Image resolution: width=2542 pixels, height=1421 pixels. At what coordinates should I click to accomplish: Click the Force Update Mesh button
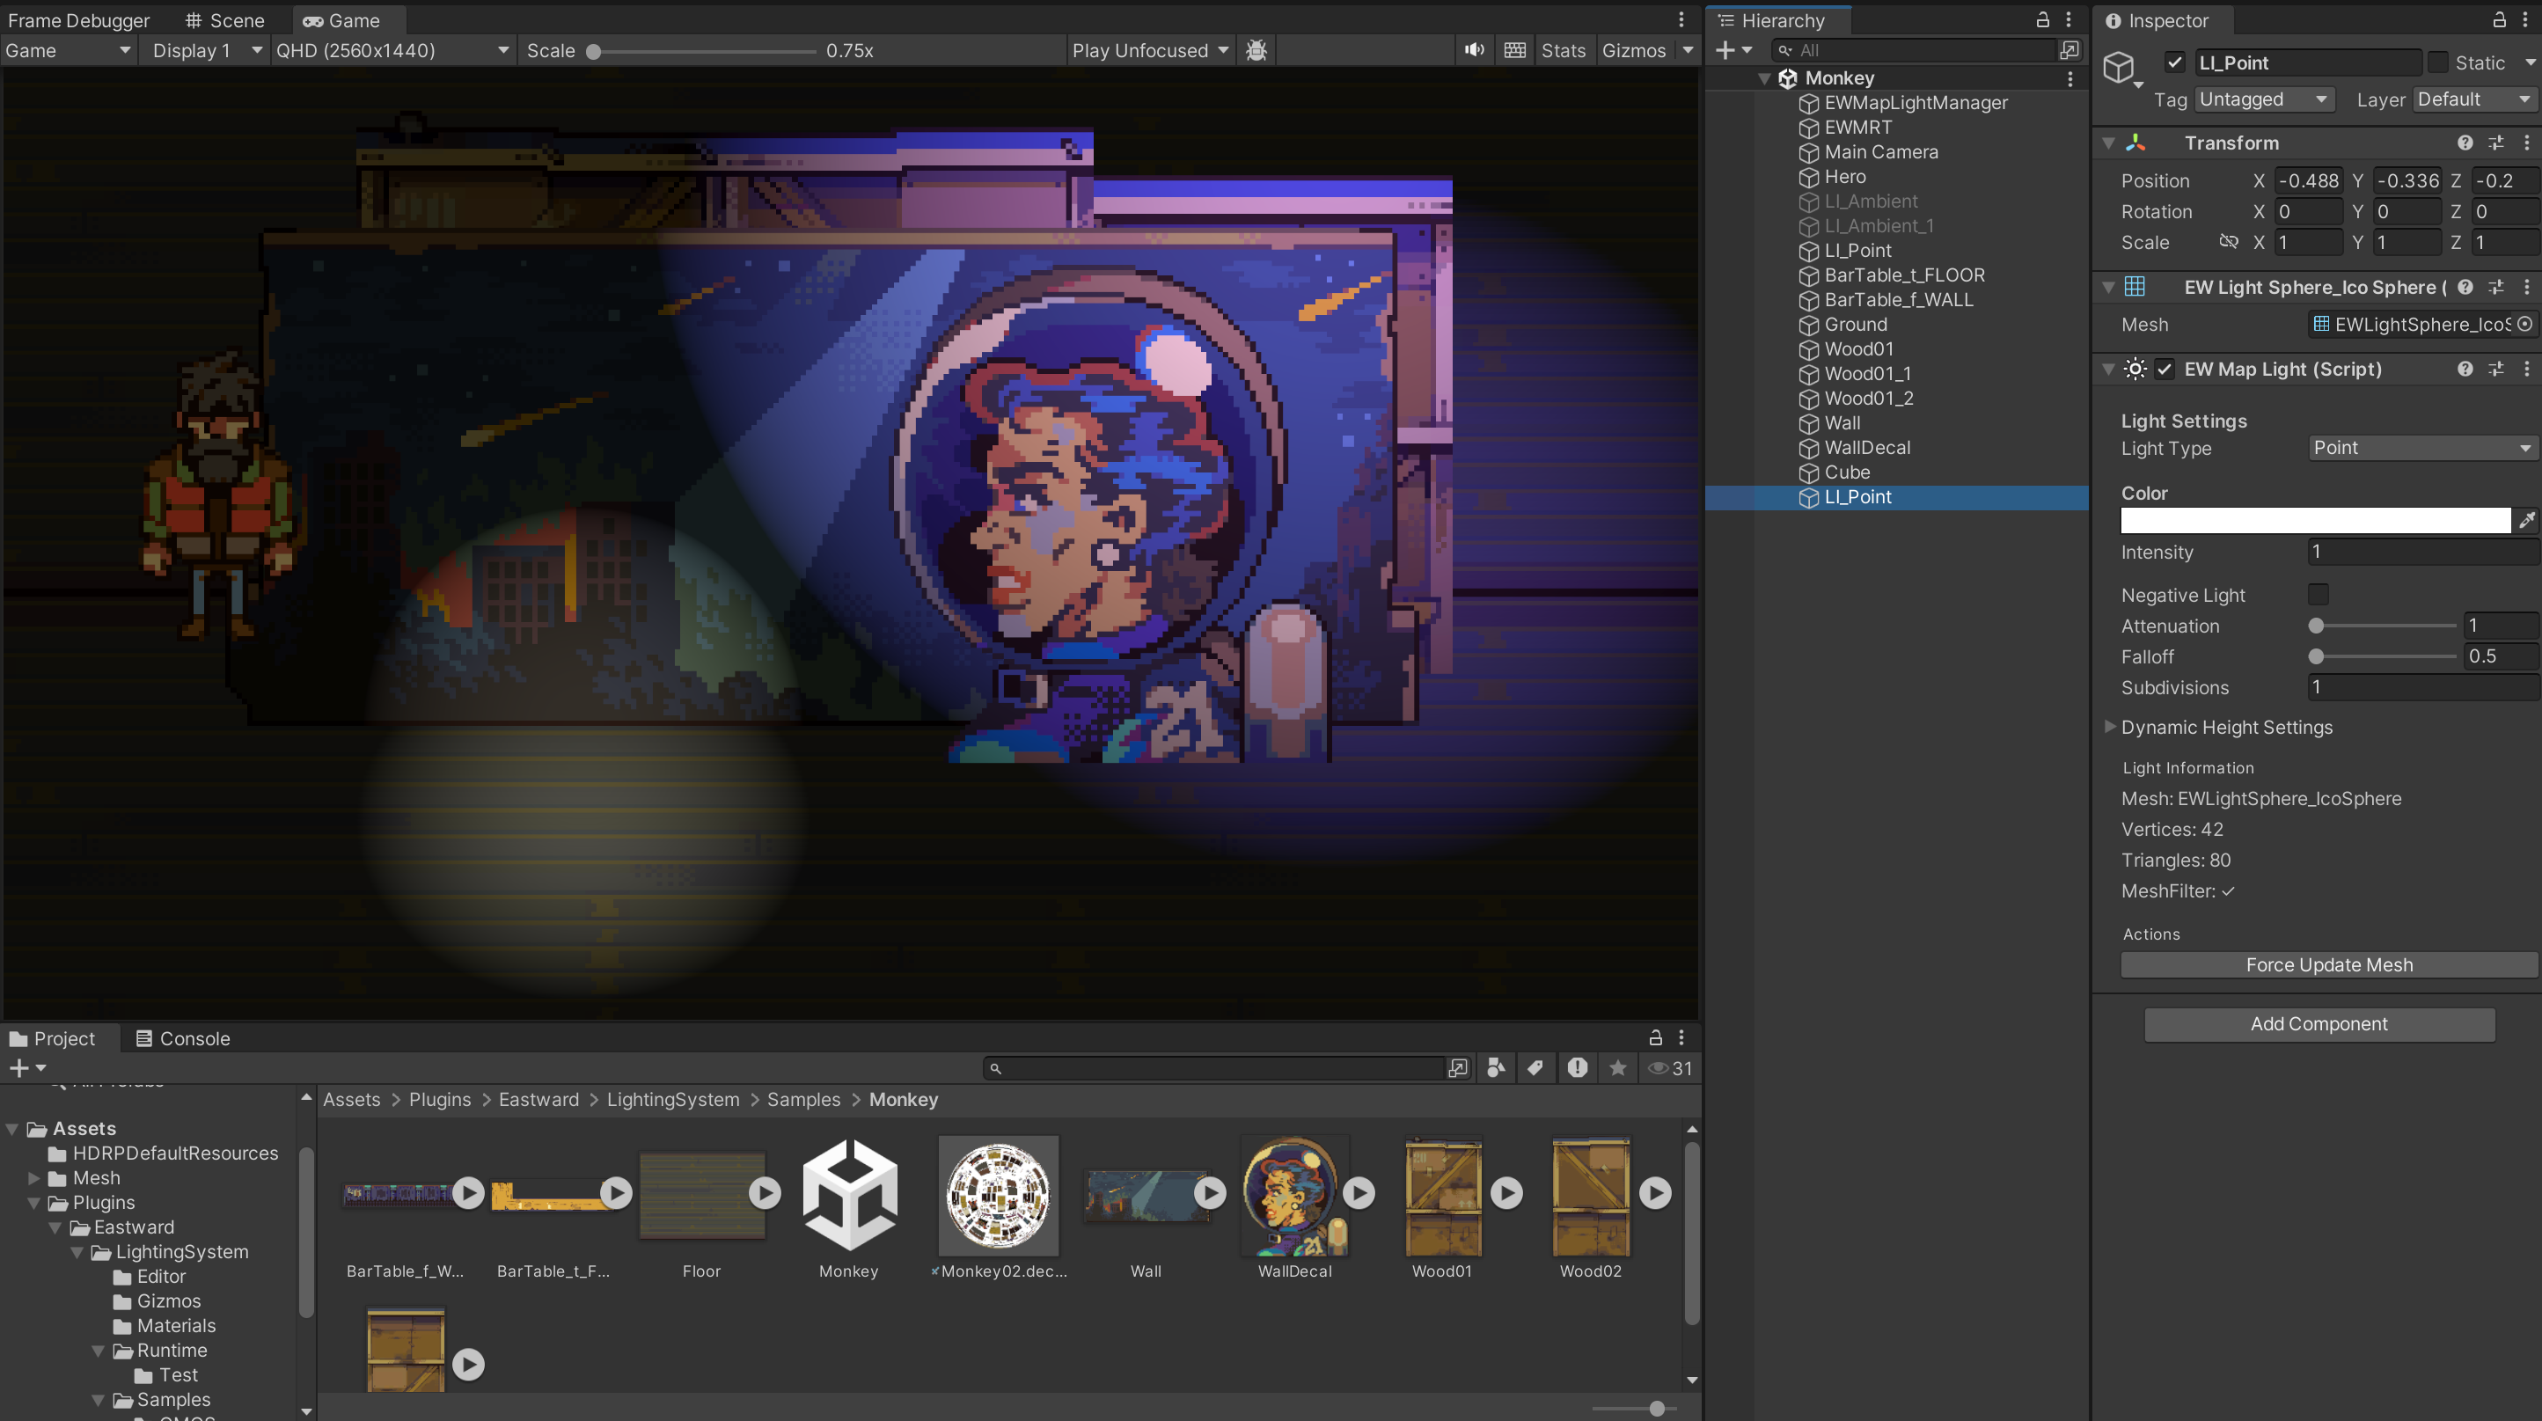point(2328,965)
